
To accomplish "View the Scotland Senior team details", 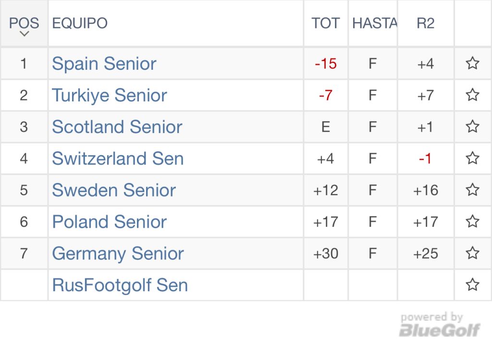I will [117, 127].
